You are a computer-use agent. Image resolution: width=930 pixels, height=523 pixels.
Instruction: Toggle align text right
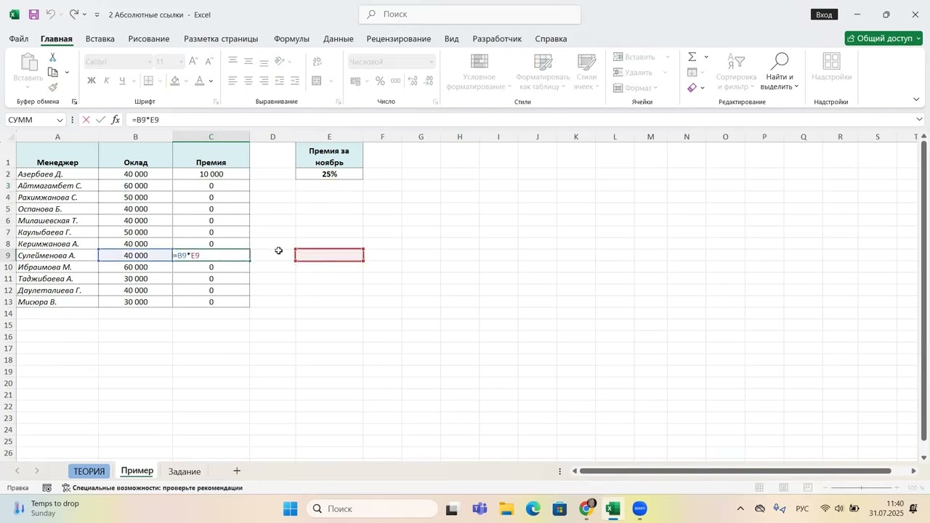point(264,81)
